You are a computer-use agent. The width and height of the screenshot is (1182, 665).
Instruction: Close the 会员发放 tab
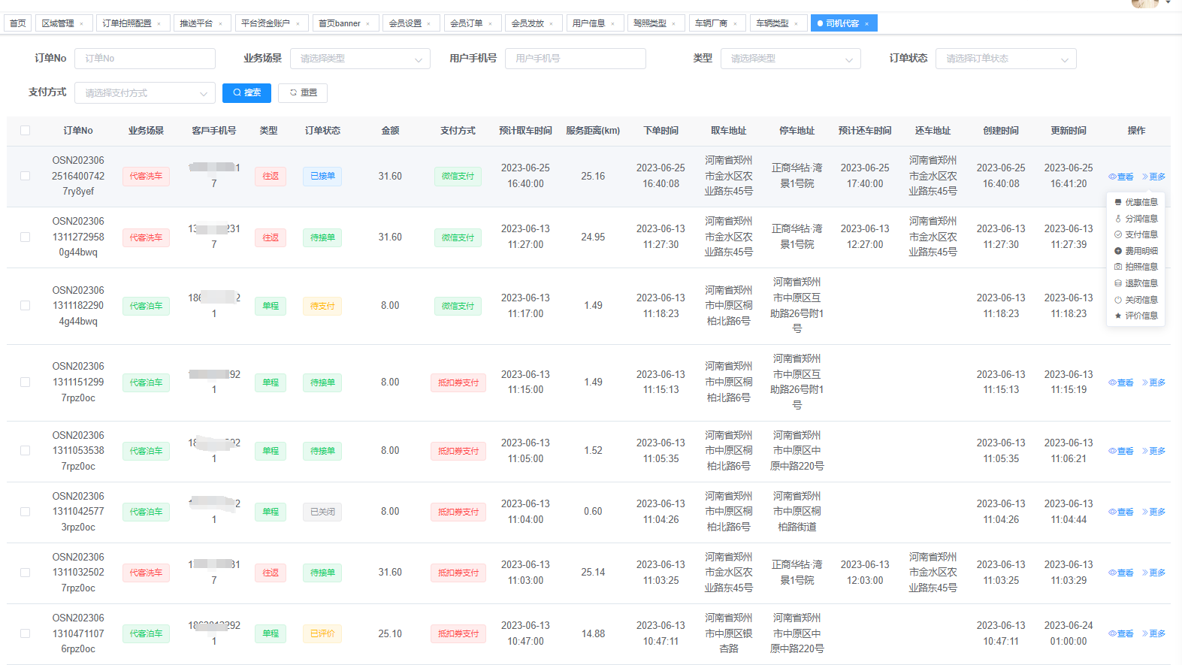[551, 24]
